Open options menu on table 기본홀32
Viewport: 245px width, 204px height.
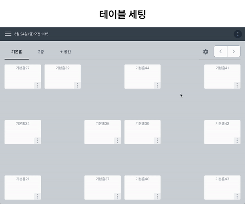tap(78, 85)
